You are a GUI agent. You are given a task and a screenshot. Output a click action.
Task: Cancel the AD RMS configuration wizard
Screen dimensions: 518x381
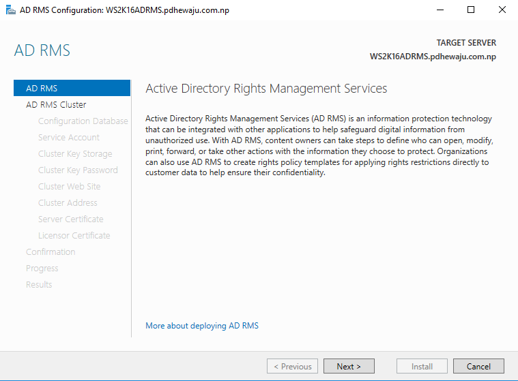coord(478,366)
